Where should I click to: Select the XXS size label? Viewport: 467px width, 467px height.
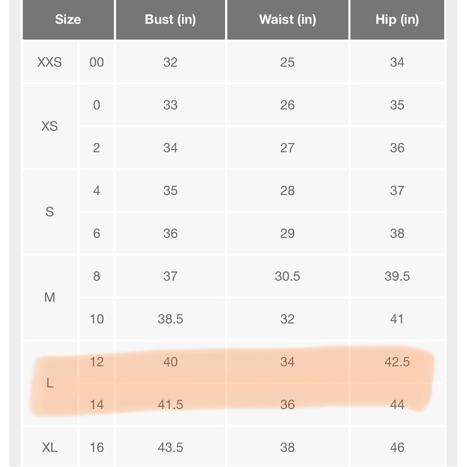50,62
